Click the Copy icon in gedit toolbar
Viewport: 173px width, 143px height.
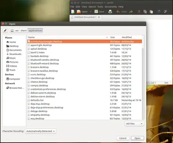pyautogui.click(x=145, y=11)
